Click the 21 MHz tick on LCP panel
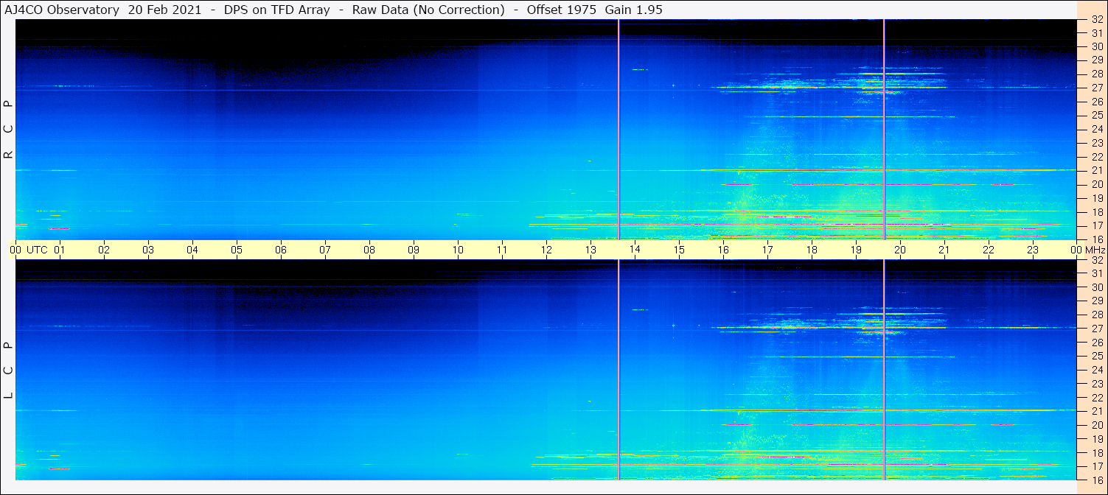 1097,411
